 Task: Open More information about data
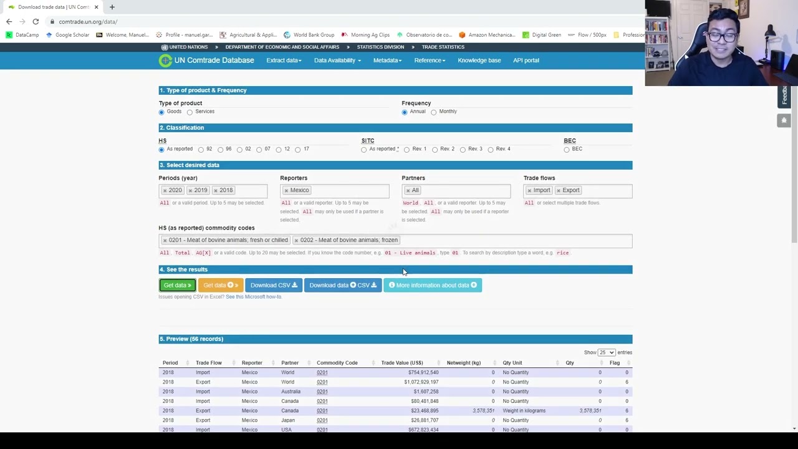433,285
